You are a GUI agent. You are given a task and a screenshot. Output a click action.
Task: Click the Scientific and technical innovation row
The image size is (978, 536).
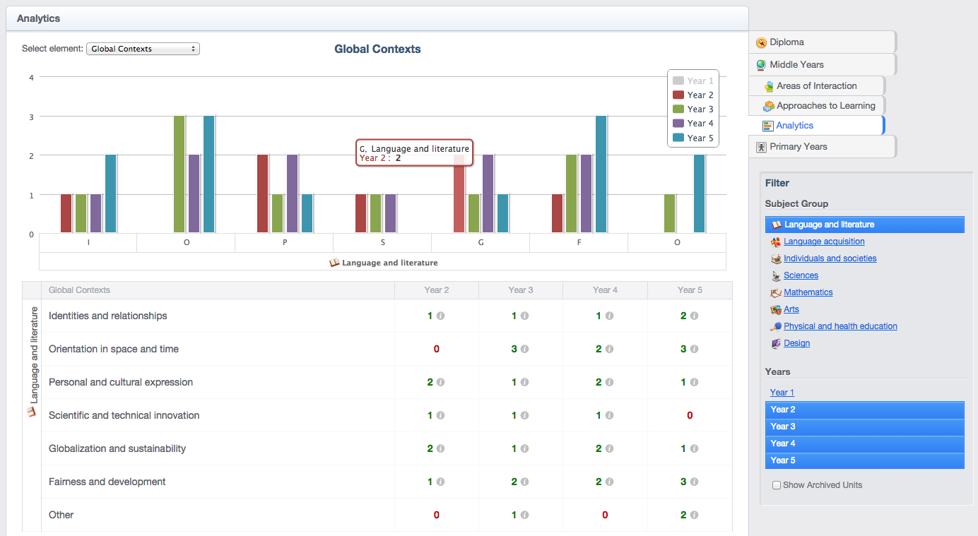pyautogui.click(x=387, y=415)
